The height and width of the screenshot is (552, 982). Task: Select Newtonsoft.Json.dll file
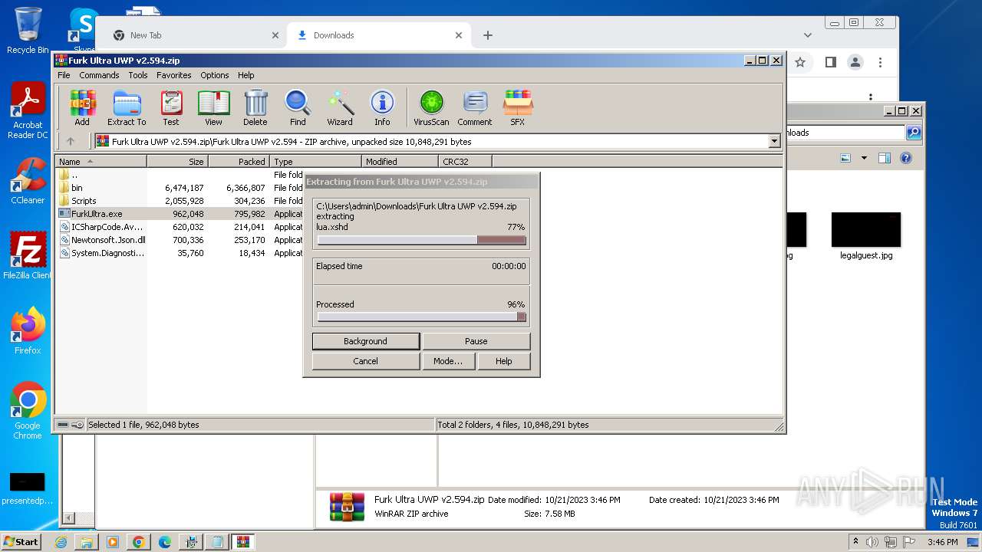[180, 240]
